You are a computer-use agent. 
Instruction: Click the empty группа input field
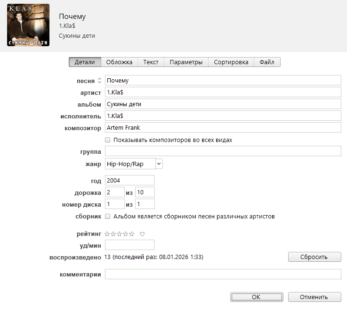pos(223,151)
